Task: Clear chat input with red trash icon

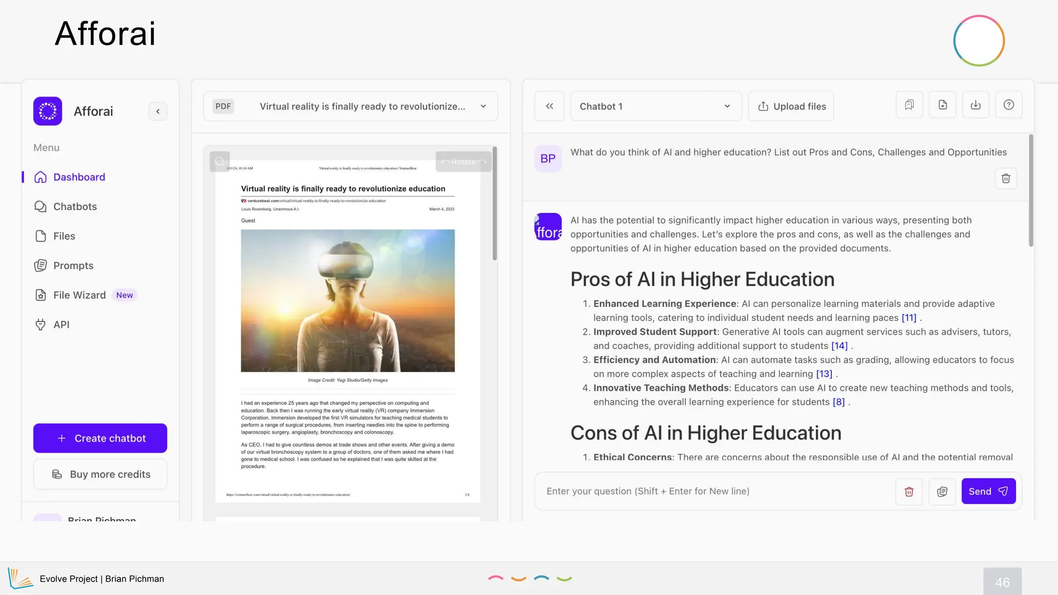Action: [x=909, y=491]
